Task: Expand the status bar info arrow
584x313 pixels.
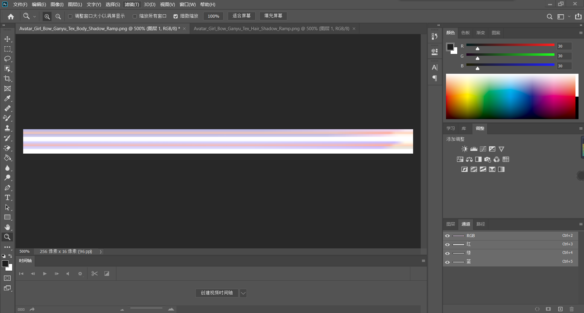Action: tap(101, 252)
